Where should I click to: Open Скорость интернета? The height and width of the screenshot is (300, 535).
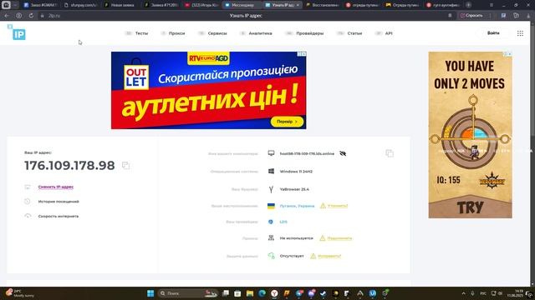(x=58, y=216)
